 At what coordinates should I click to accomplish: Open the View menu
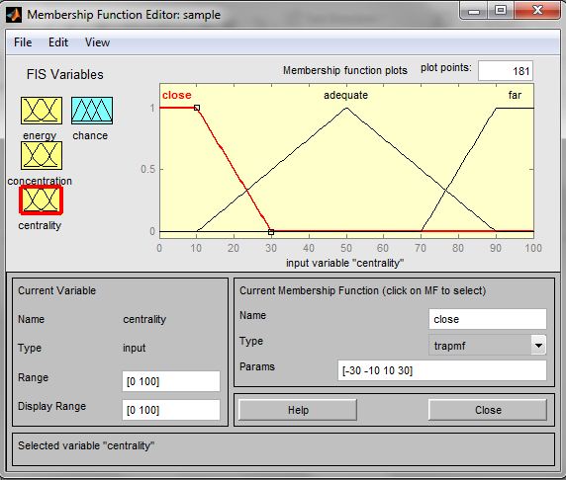97,42
